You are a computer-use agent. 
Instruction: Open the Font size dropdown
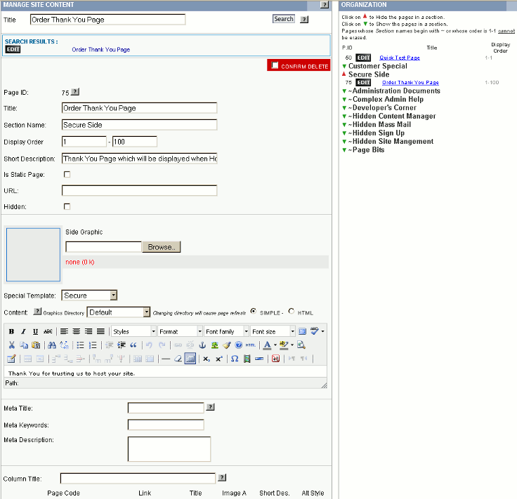(x=273, y=331)
